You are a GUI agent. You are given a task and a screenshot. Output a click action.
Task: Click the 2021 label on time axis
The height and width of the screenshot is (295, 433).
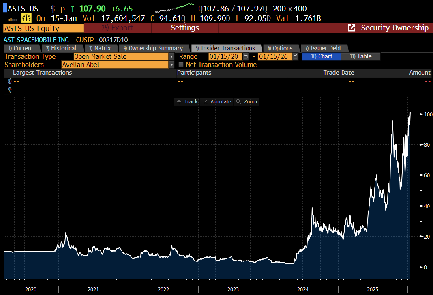click(x=93, y=289)
